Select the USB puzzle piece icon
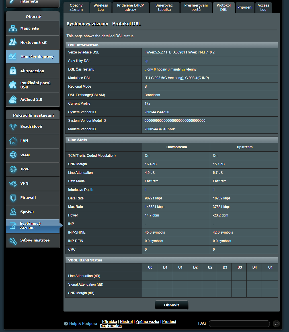This screenshot has width=289, height=332. pos(13,85)
